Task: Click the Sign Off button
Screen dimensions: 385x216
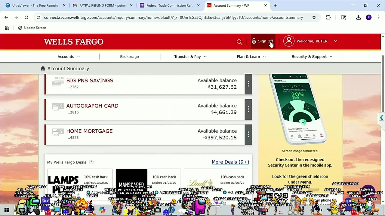Action: pyautogui.click(x=262, y=41)
